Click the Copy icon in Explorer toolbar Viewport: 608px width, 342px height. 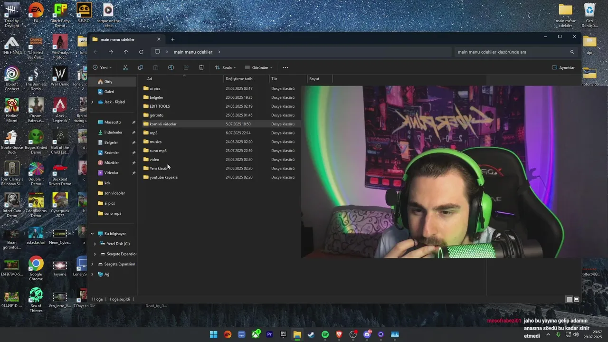click(140, 67)
